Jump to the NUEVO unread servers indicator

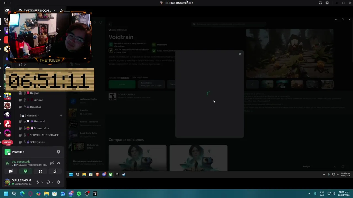[x=7, y=142]
